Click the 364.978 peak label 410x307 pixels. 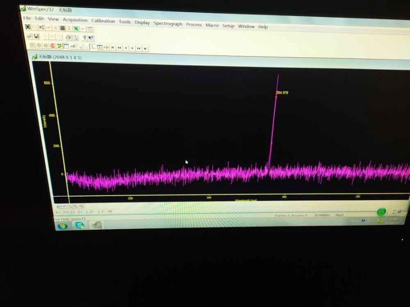(282, 93)
